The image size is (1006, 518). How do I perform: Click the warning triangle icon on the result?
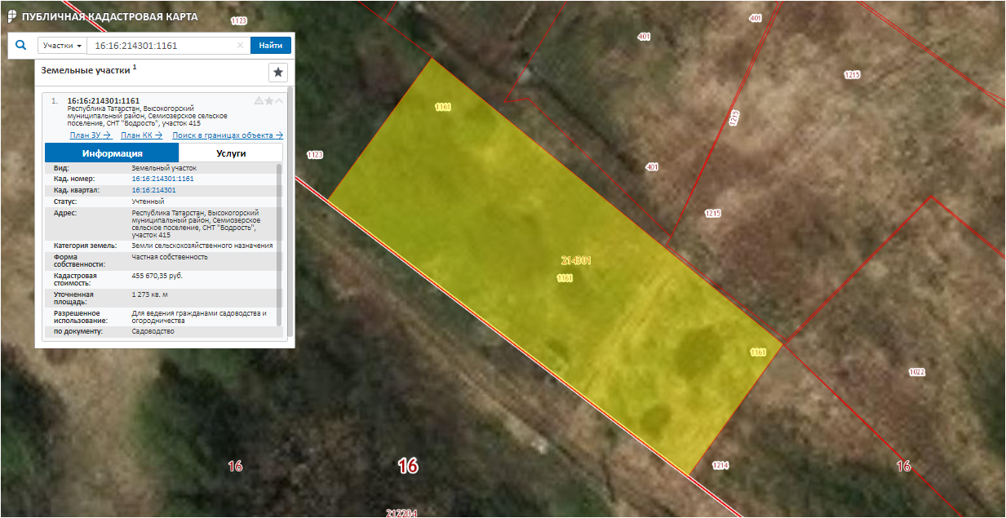(259, 101)
